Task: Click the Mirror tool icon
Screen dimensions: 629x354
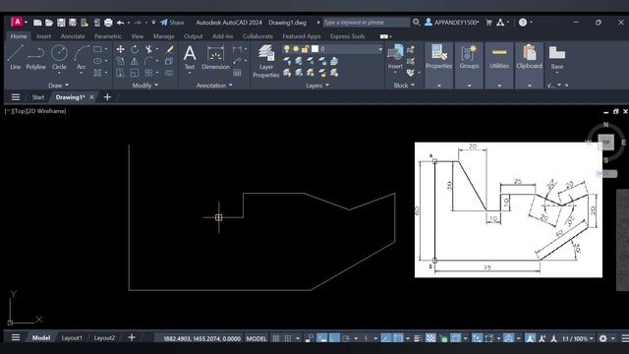Action: 135,61
